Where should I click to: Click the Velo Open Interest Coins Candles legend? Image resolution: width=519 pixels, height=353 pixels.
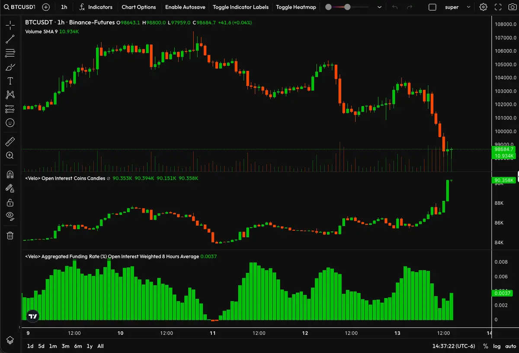click(65, 178)
